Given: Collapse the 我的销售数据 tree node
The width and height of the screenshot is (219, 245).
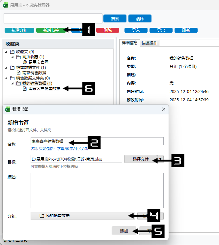Looking at the screenshot, I should [13, 83].
